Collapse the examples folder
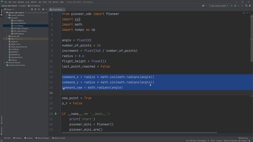The width and height of the screenshot is (253, 142). (x=7, y=18)
